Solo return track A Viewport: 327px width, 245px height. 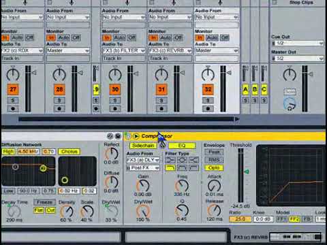tap(245, 100)
